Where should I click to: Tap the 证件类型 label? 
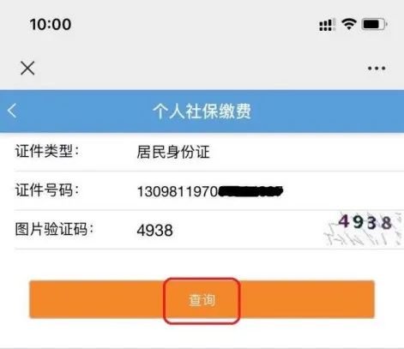47,151
